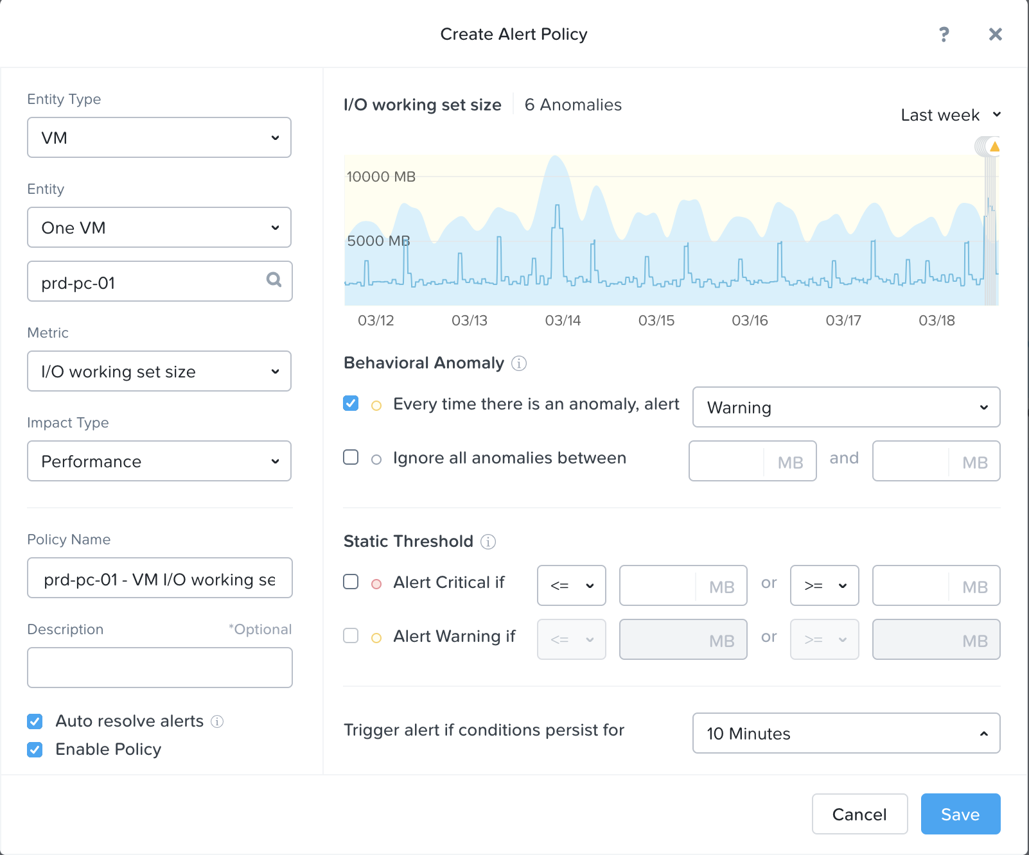This screenshot has height=855, width=1029.
Task: Click the Static Threshold info icon
Action: click(488, 542)
